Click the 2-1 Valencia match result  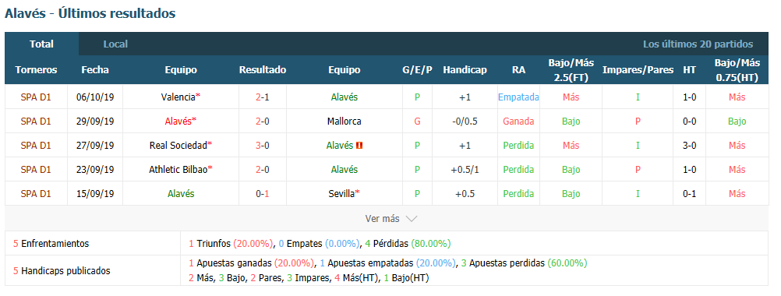(x=263, y=97)
